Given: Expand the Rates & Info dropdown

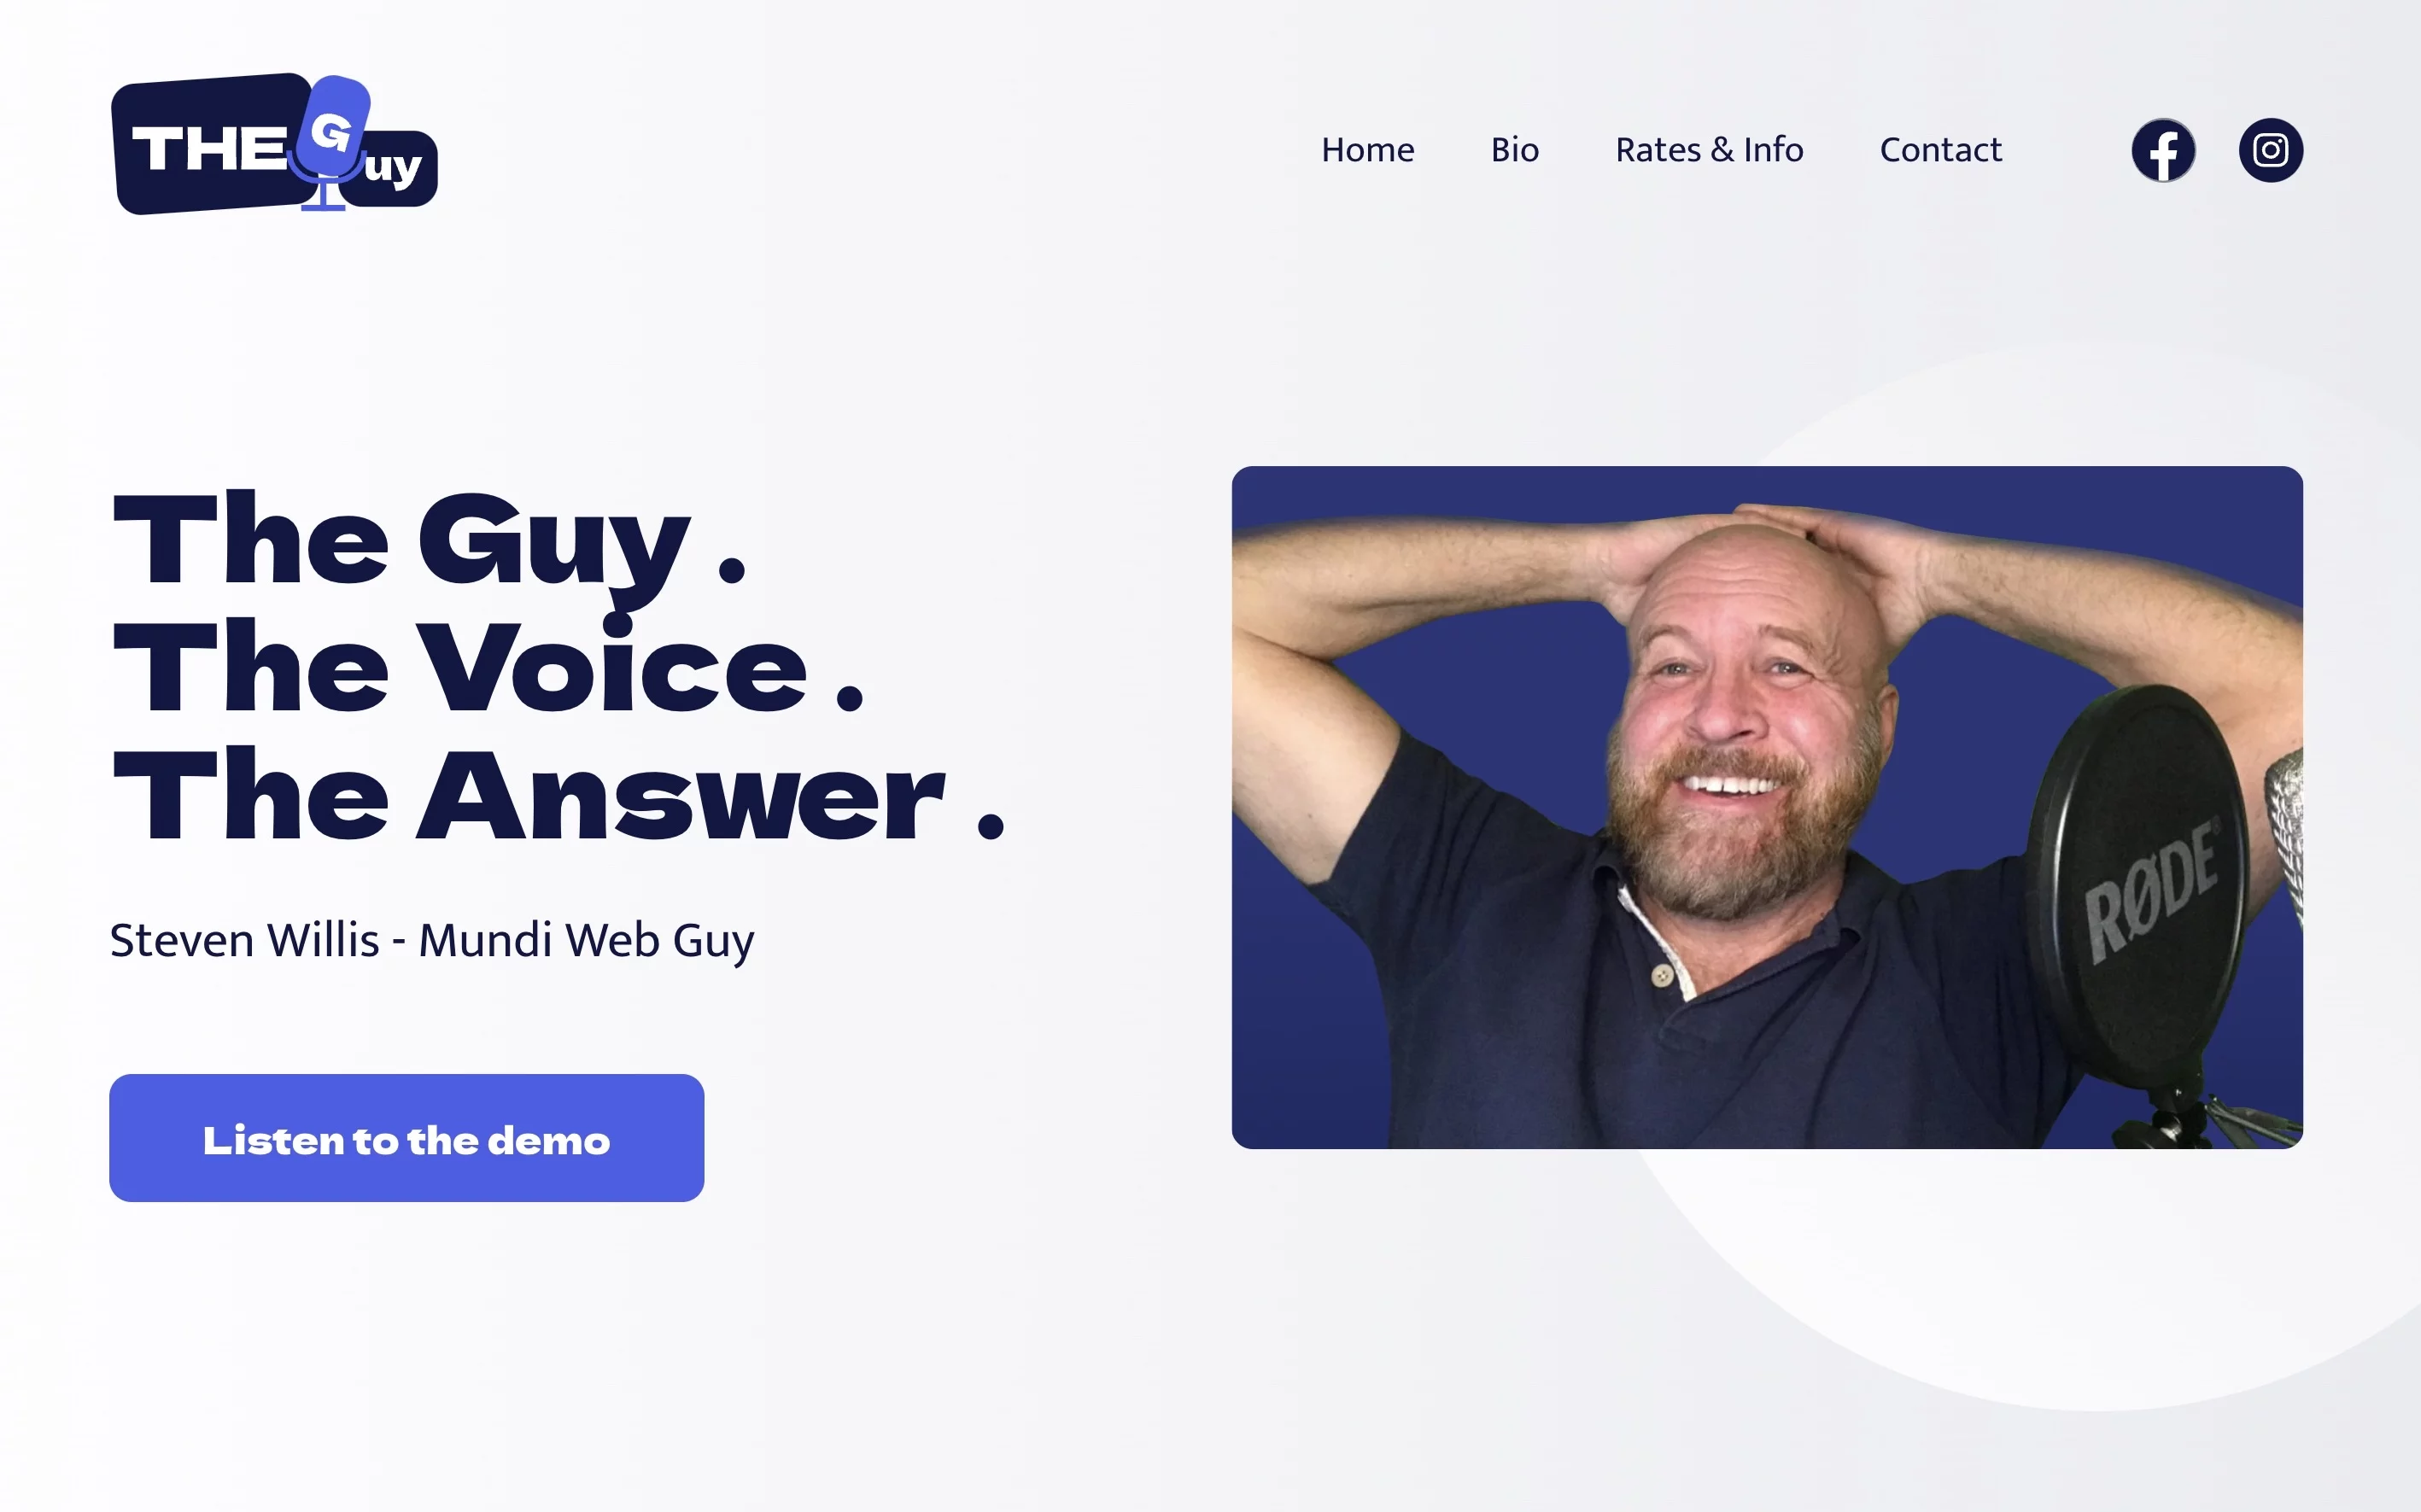Looking at the screenshot, I should [x=1707, y=148].
